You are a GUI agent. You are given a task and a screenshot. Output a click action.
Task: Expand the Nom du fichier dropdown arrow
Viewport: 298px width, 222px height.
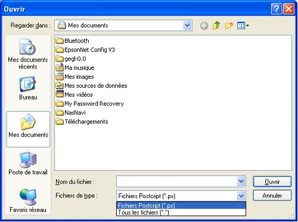pyautogui.click(x=241, y=181)
